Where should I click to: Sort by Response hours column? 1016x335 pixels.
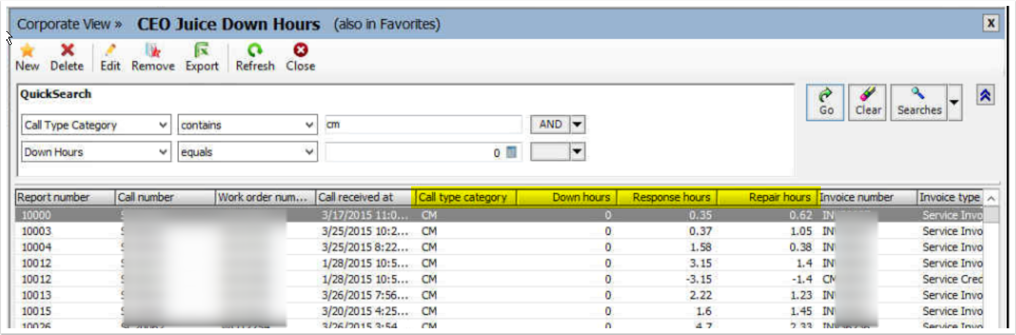(x=667, y=197)
